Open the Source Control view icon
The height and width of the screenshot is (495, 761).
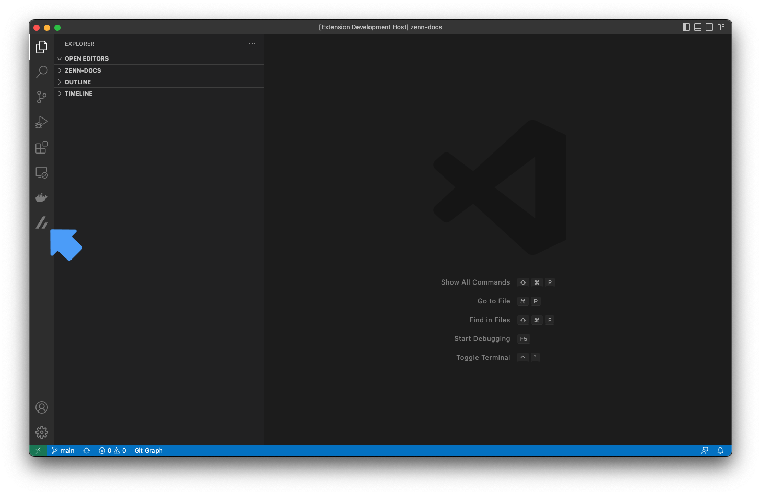click(42, 97)
